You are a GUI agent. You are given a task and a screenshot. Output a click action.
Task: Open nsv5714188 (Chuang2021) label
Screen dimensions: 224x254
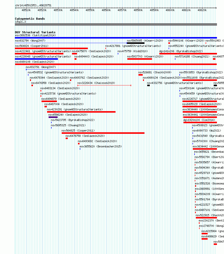192,56
